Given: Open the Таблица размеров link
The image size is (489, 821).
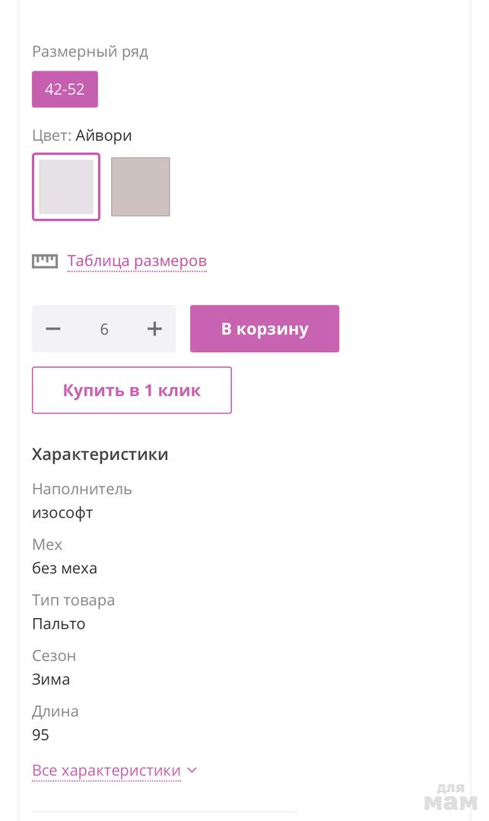Looking at the screenshot, I should coord(137,262).
